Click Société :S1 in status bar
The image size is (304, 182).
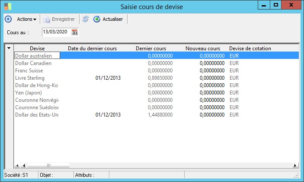pyautogui.click(x=16, y=175)
